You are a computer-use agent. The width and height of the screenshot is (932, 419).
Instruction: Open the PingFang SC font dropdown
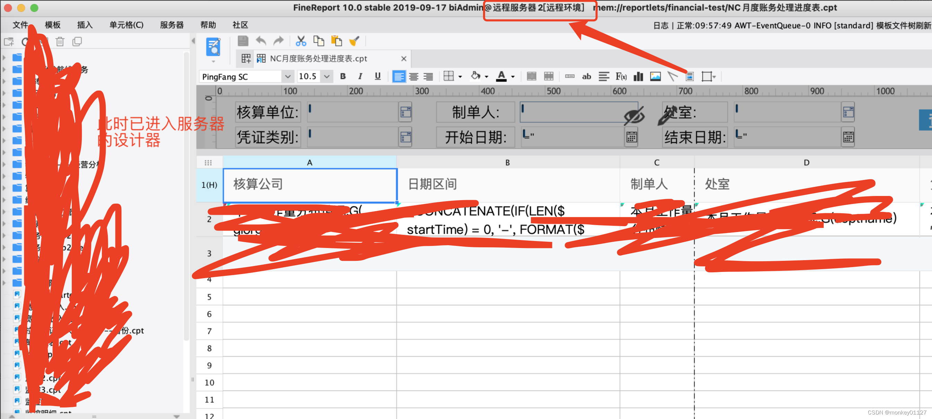288,76
